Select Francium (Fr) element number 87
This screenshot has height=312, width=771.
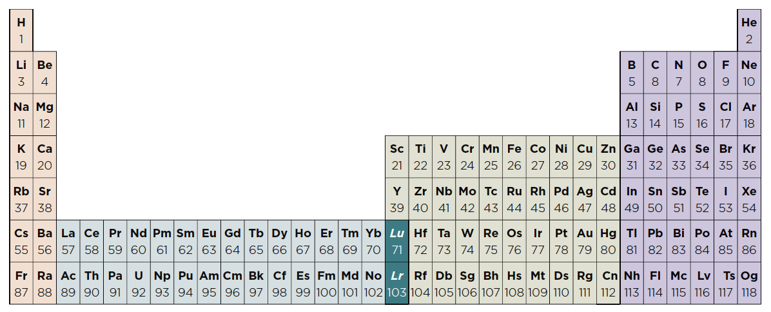click(x=21, y=283)
